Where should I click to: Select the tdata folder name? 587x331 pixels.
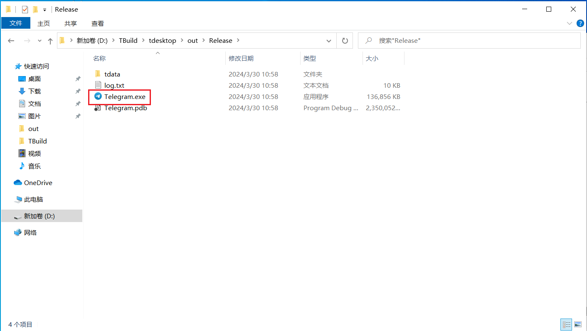(112, 74)
